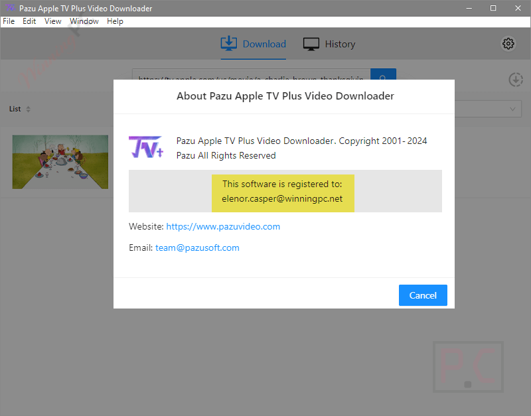Click the Apple TV URL input field
This screenshot has height=416, width=531.
[252, 74]
